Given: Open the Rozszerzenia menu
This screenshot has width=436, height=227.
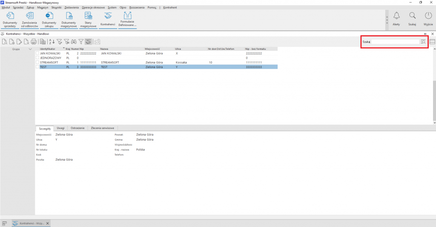Looking at the screenshot, I should 137,8.
